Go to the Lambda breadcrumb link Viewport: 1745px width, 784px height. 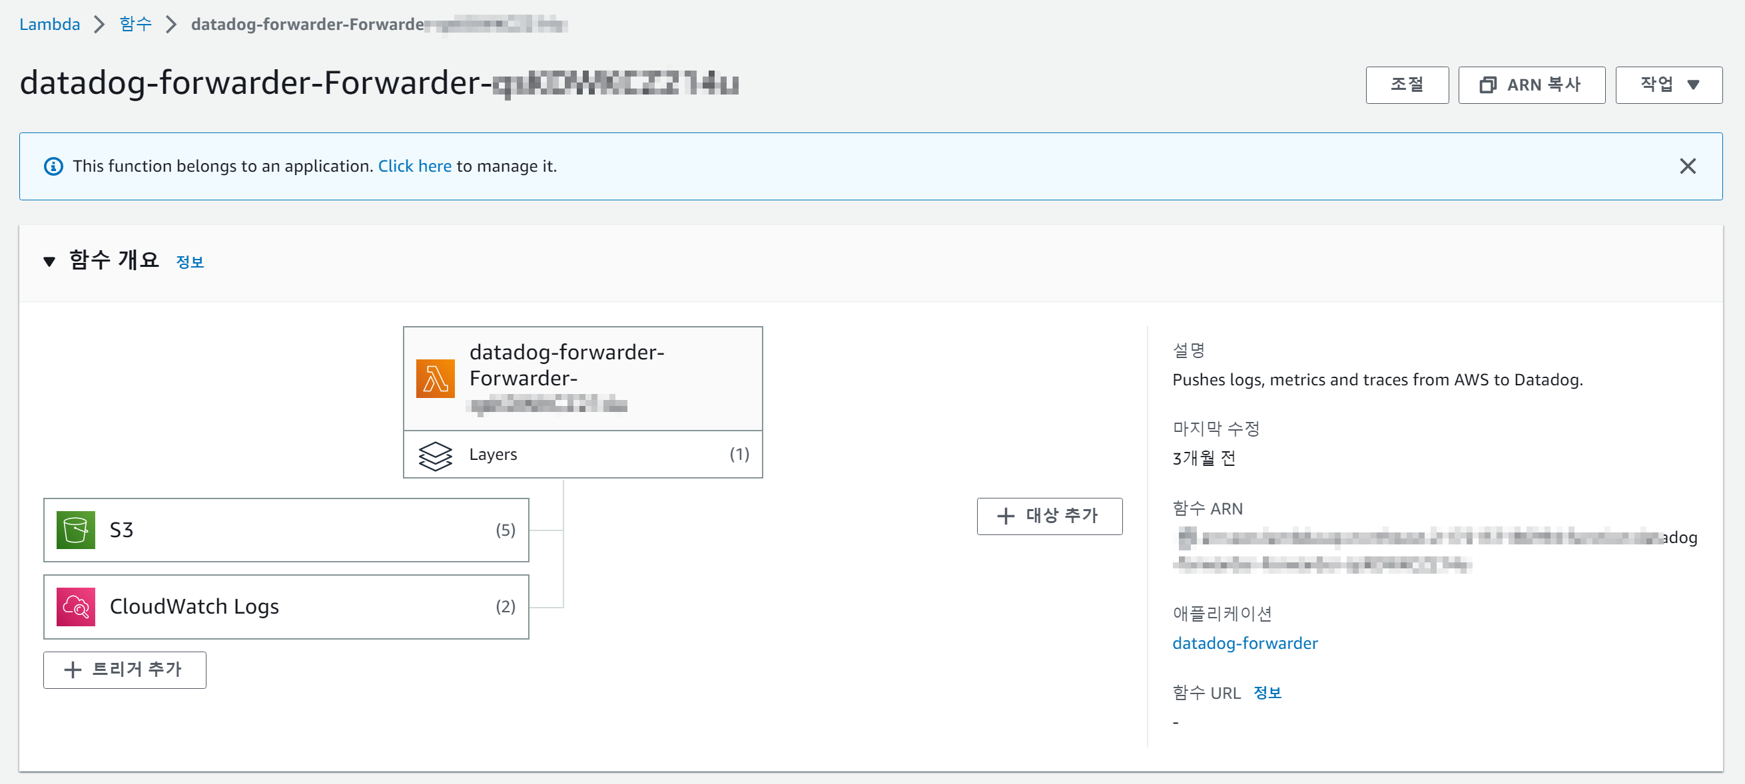point(49,25)
